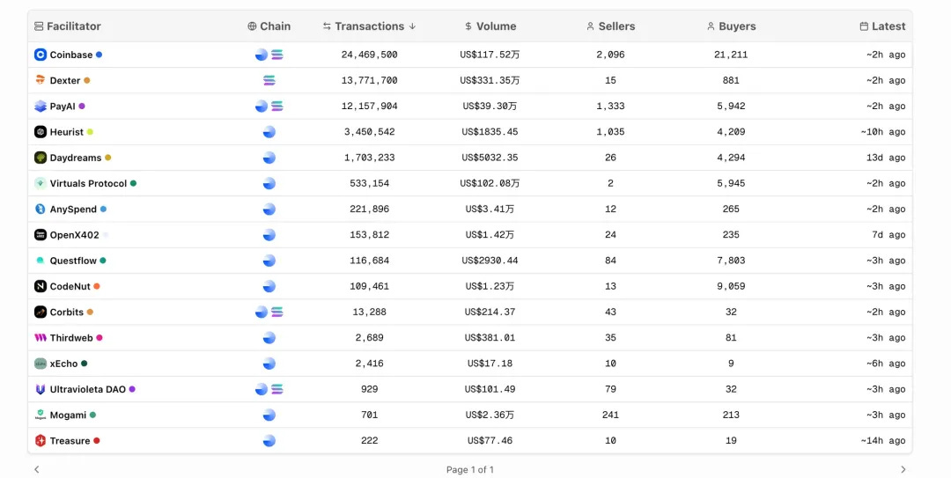Click the transactions value 221,896
This screenshot has height=478, width=951.
(369, 210)
